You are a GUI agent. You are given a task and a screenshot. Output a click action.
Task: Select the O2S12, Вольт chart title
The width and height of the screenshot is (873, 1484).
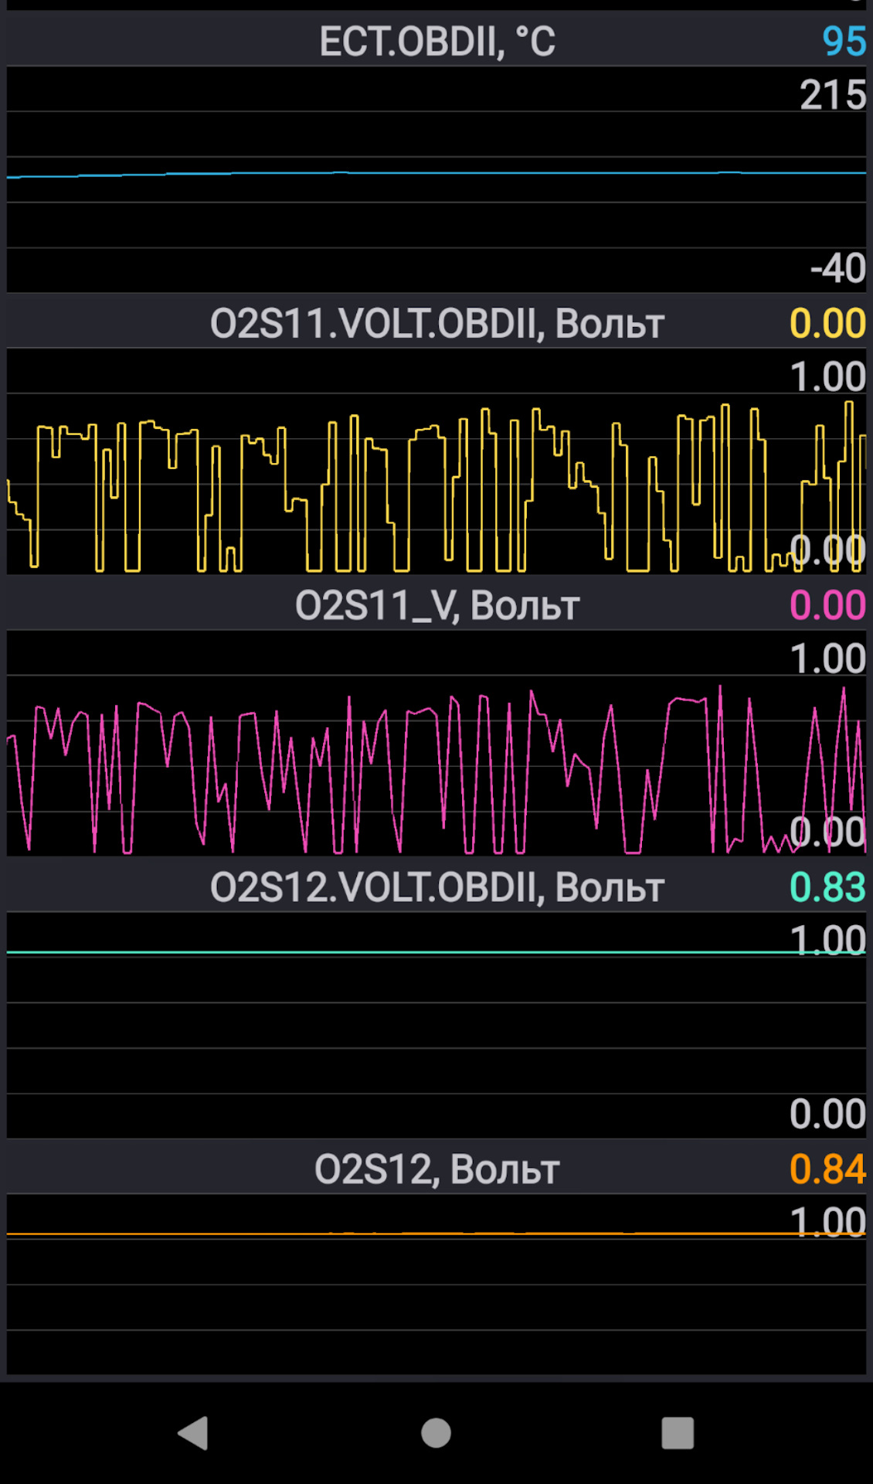(436, 1169)
